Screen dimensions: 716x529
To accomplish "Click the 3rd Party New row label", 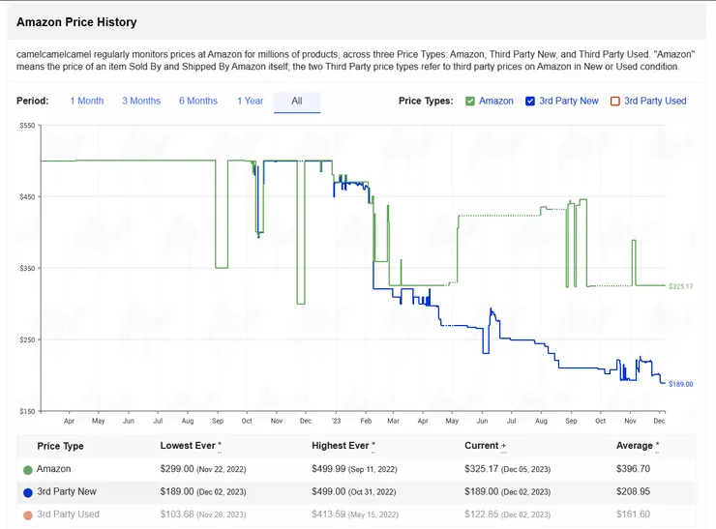I will click(67, 491).
